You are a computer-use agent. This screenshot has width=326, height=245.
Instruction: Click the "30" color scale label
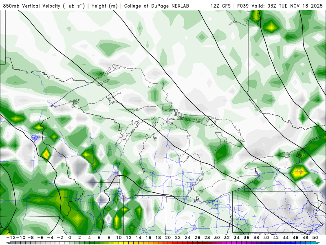pos(217,238)
